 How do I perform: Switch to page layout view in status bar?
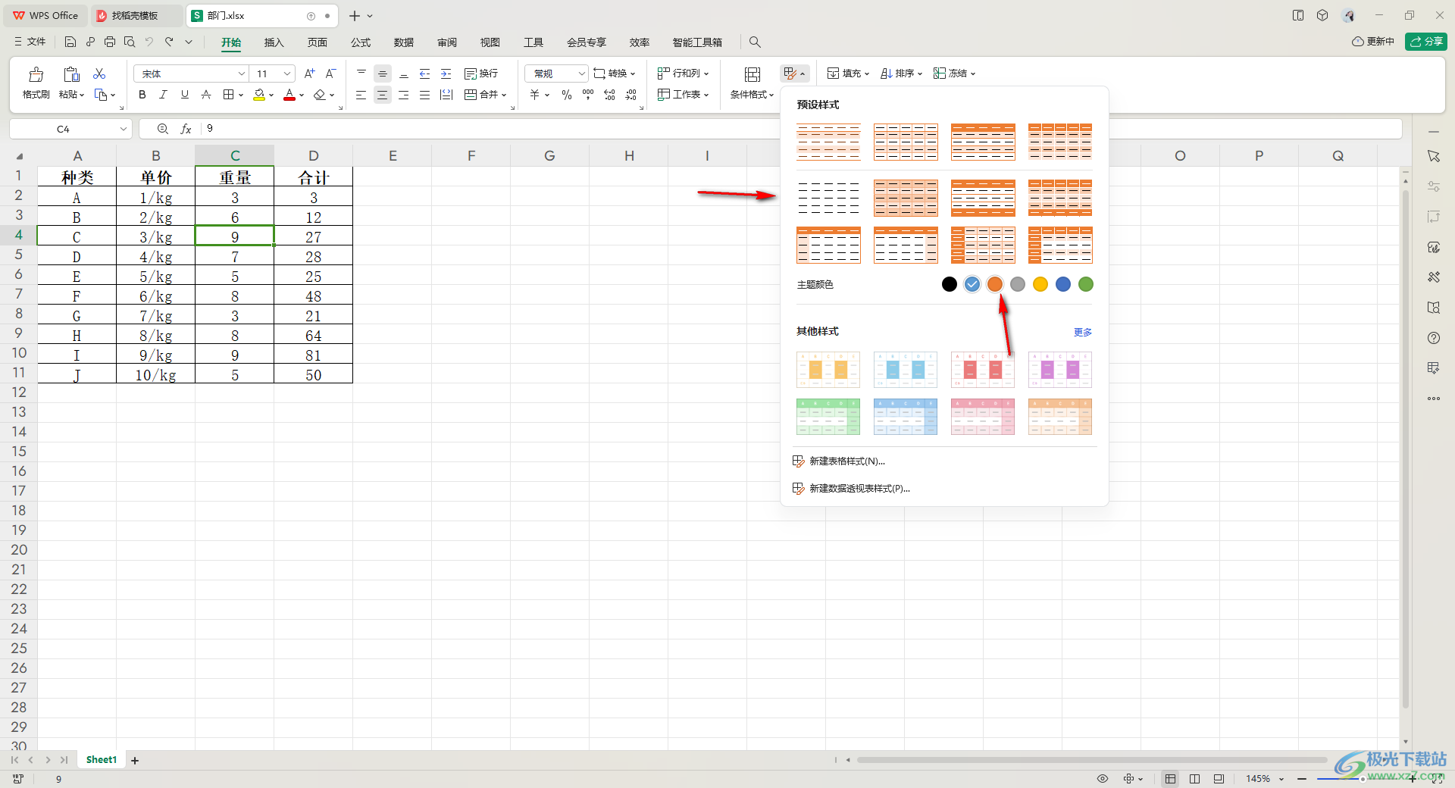(x=1195, y=779)
